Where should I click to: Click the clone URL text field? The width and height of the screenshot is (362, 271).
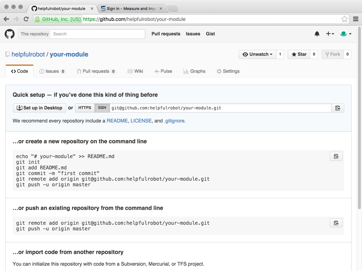(221, 108)
